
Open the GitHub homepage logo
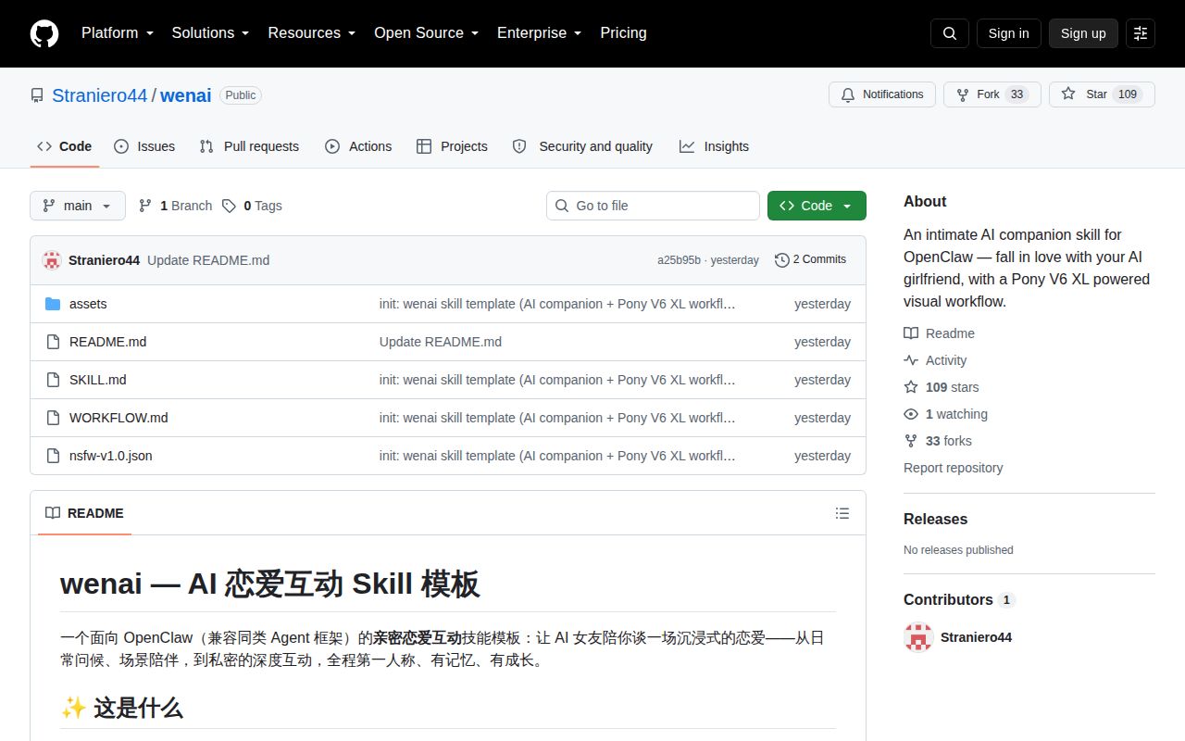[44, 33]
